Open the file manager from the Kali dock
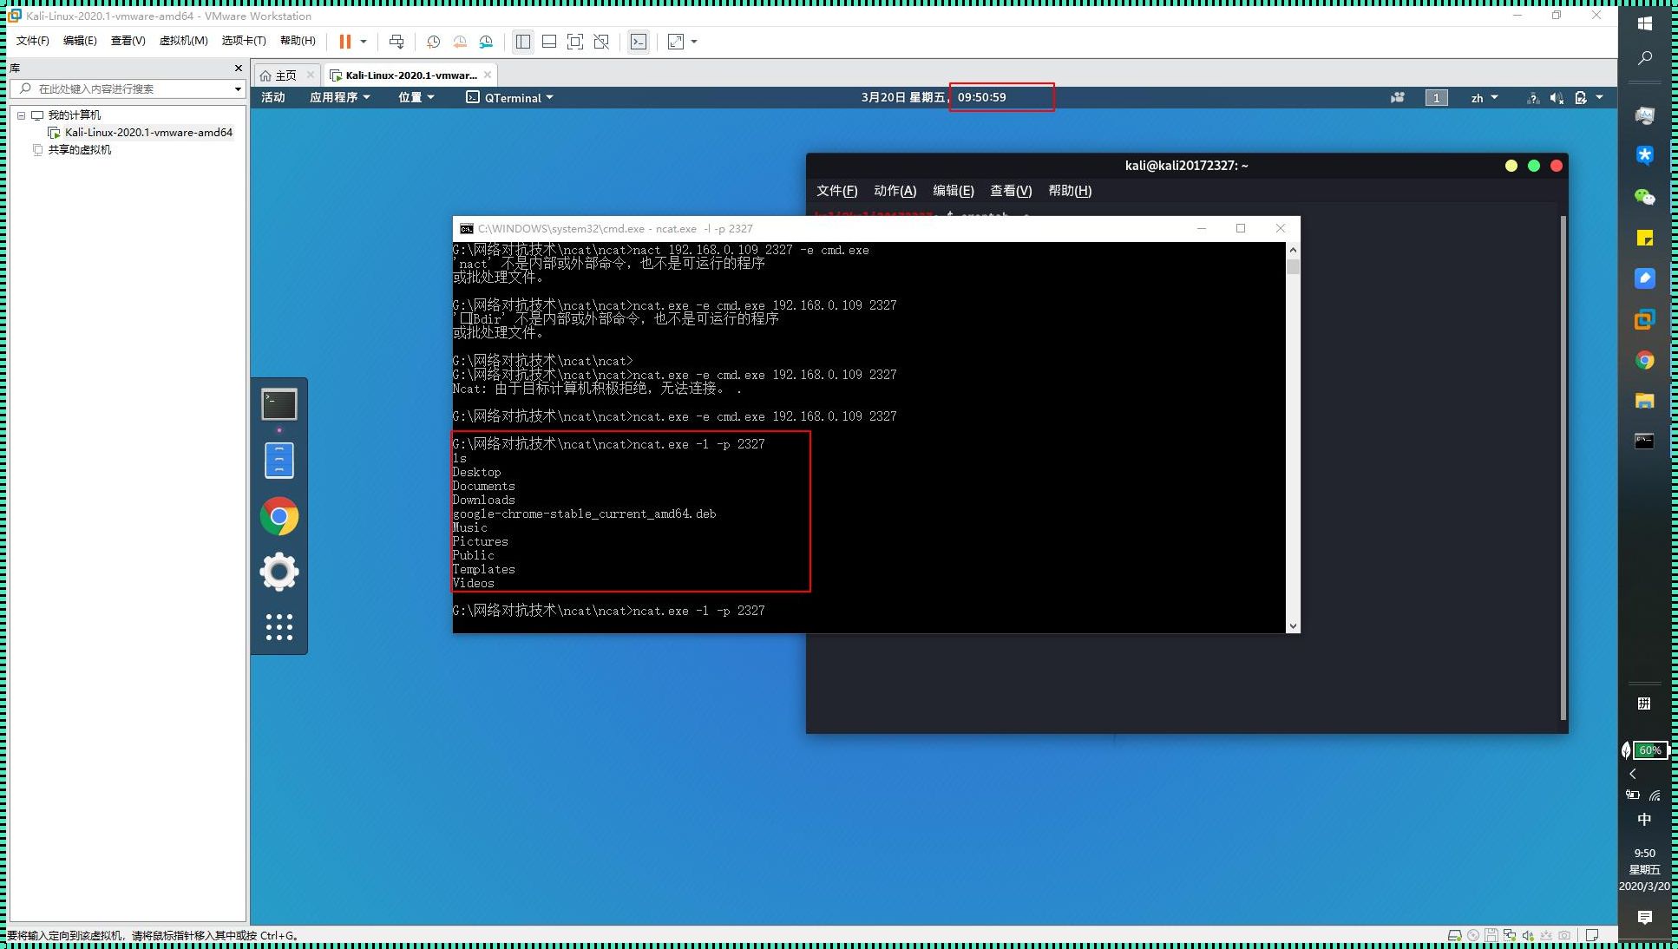 pos(279,460)
